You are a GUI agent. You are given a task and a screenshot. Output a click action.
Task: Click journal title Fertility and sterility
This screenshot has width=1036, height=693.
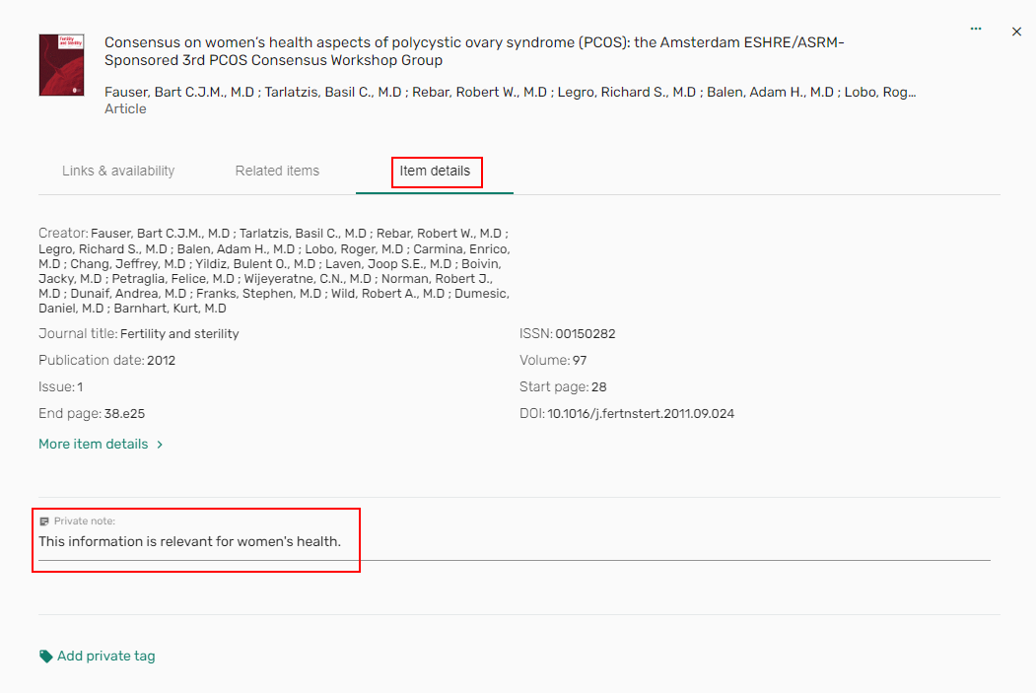(x=179, y=334)
